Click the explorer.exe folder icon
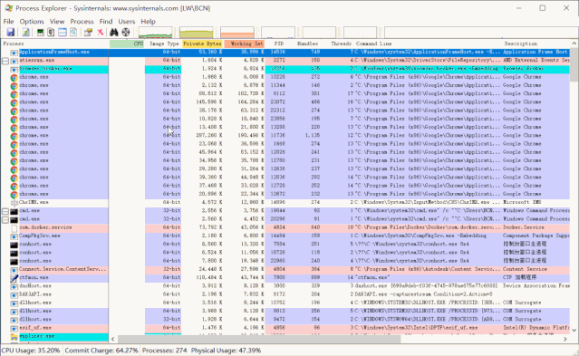The width and height of the screenshot is (579, 356). (14, 336)
